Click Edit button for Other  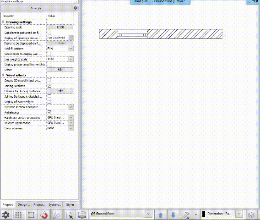[60, 70]
